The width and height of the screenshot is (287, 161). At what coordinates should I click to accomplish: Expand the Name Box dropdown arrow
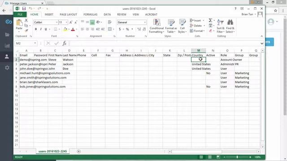(35, 43)
